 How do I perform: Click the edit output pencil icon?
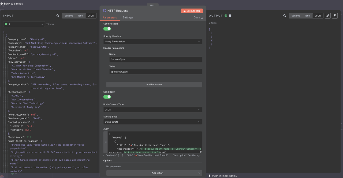[328, 16]
